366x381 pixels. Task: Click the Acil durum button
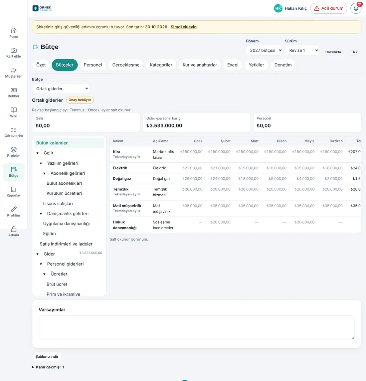[329, 8]
